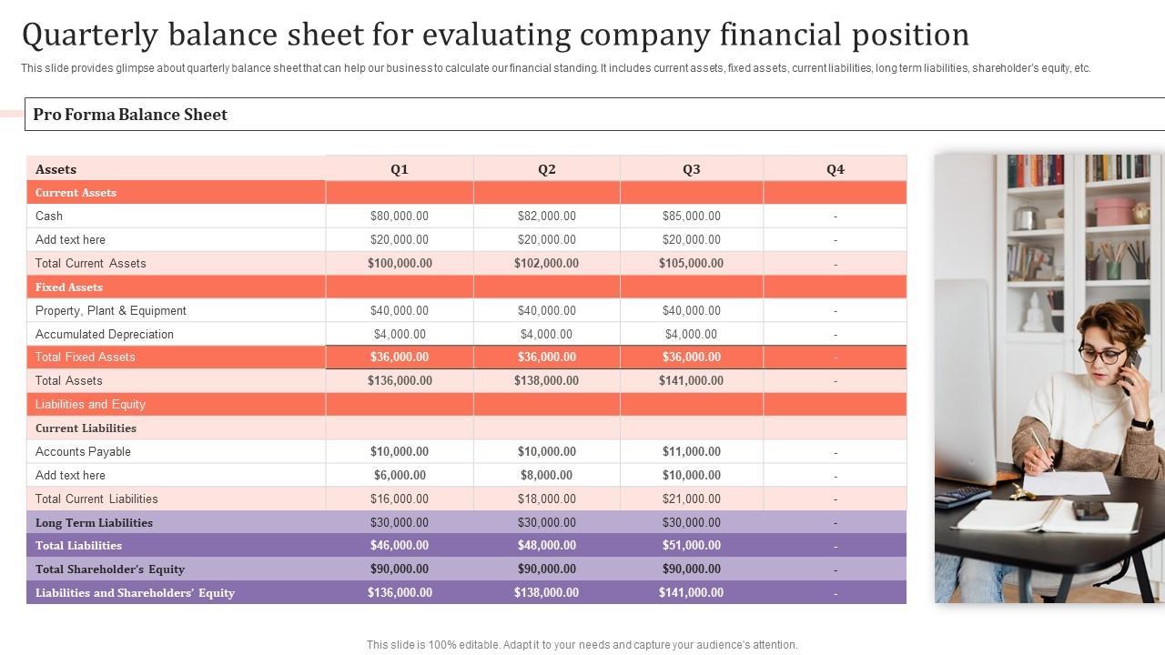
Task: Select the Total Current Assets Q3 amount
Action: (x=691, y=264)
